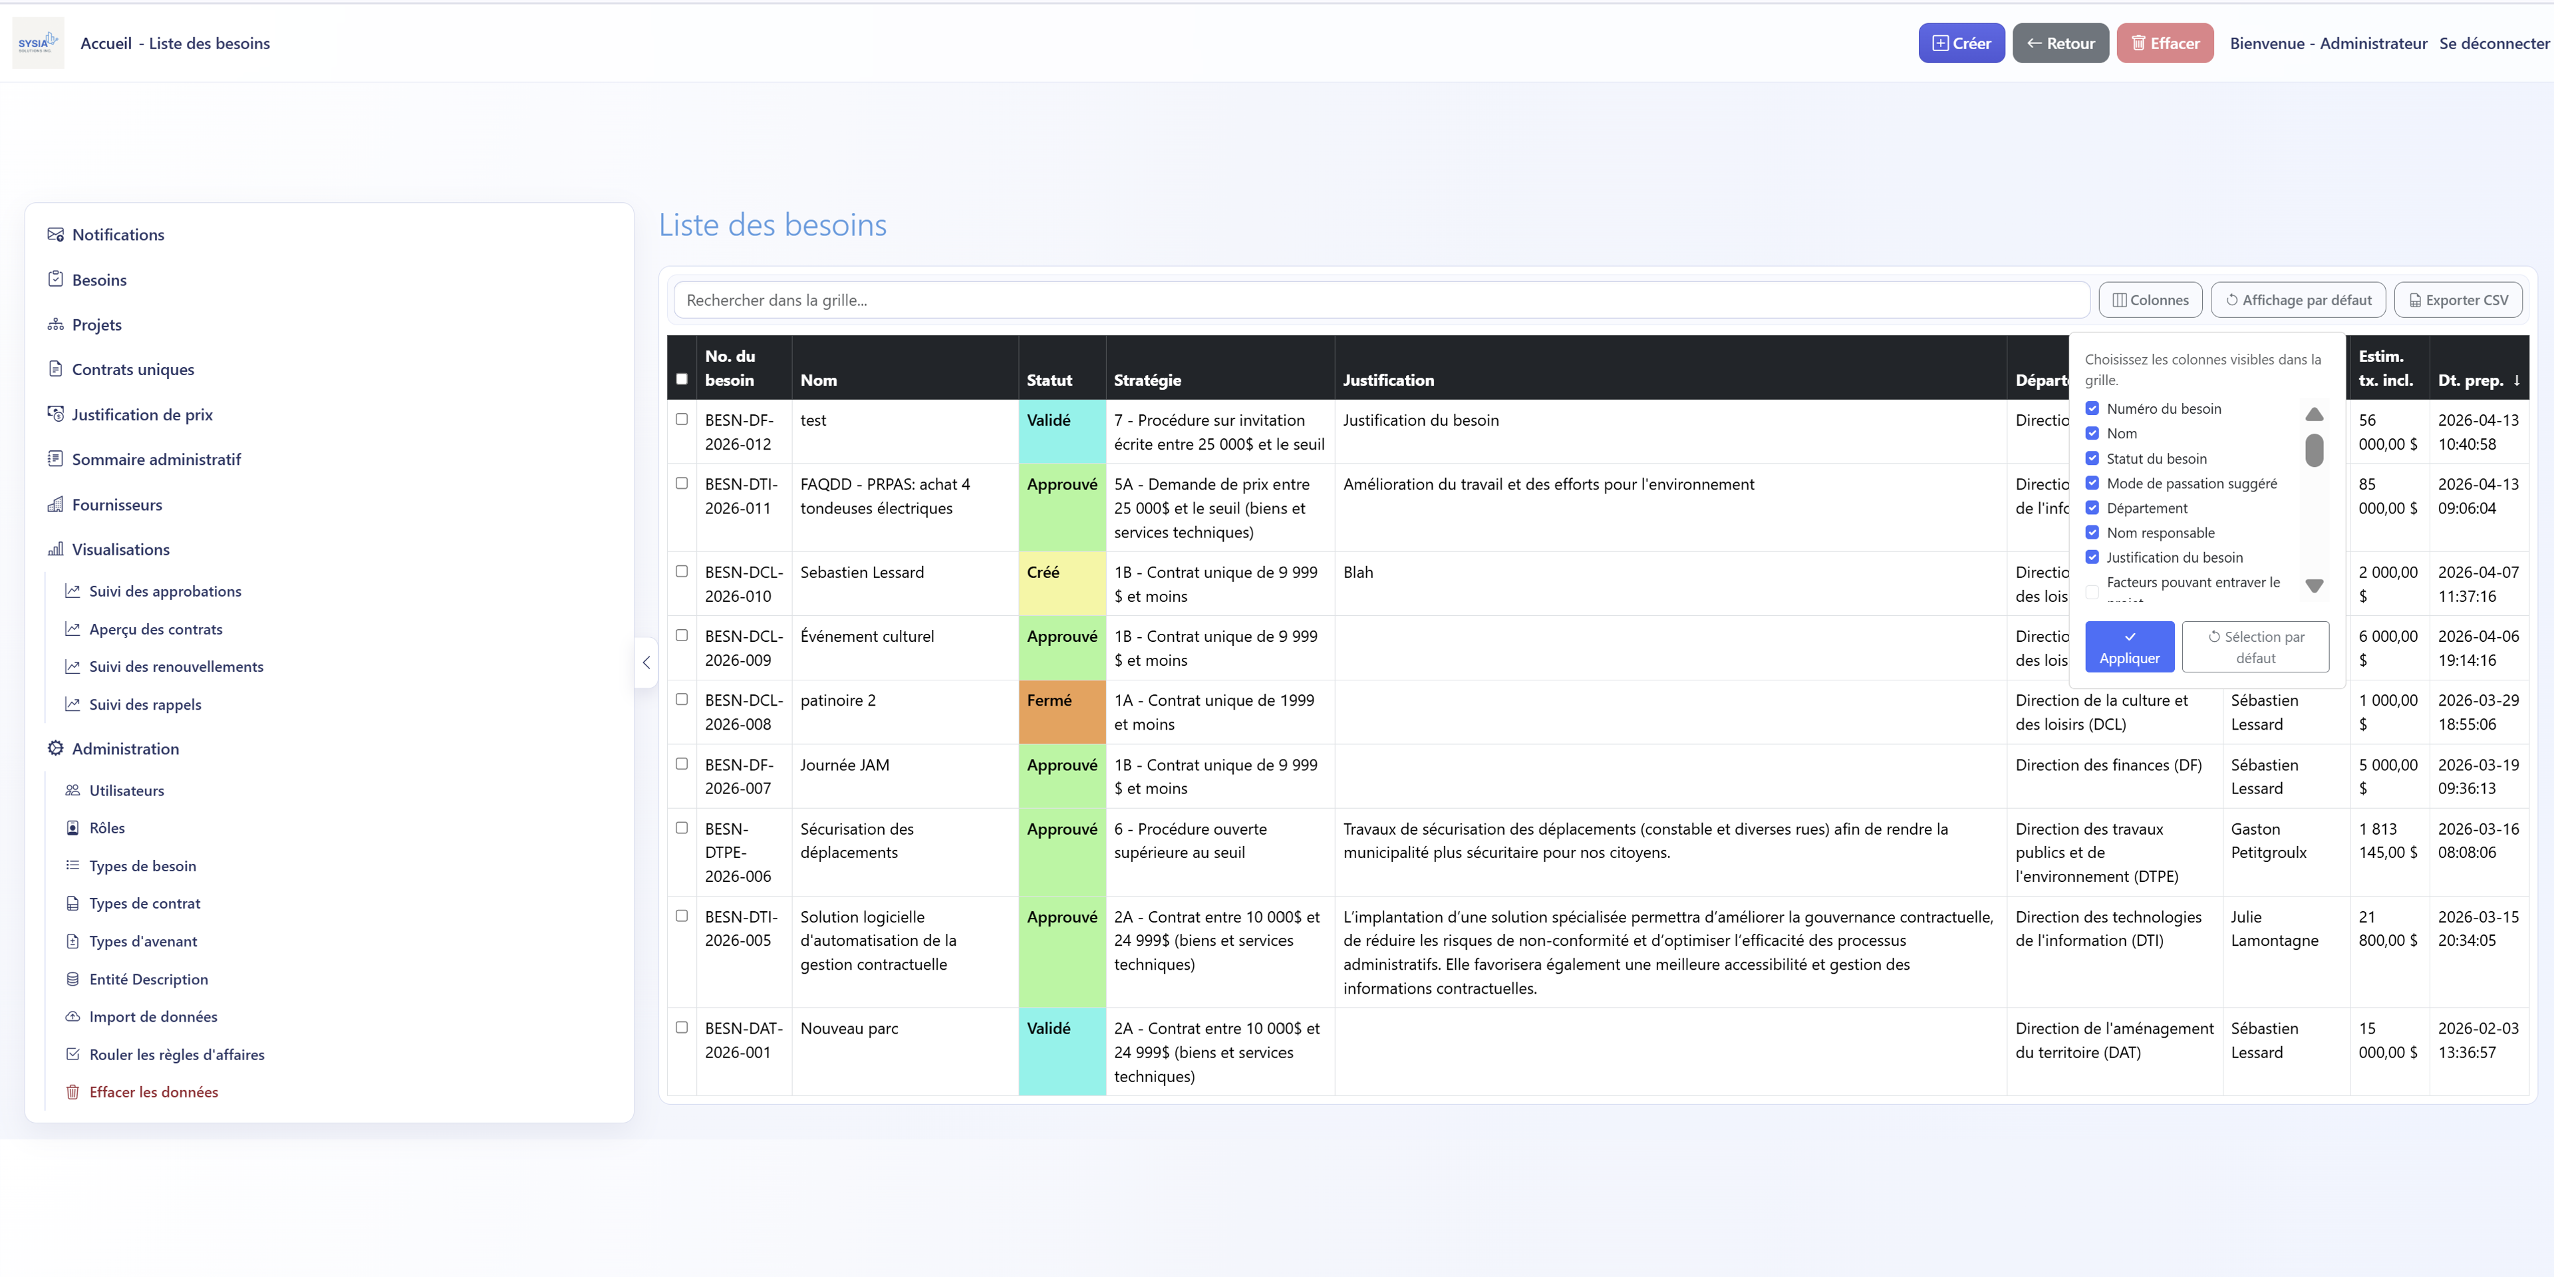
Task: Open the Fournisseurs menu item
Action: click(x=117, y=505)
